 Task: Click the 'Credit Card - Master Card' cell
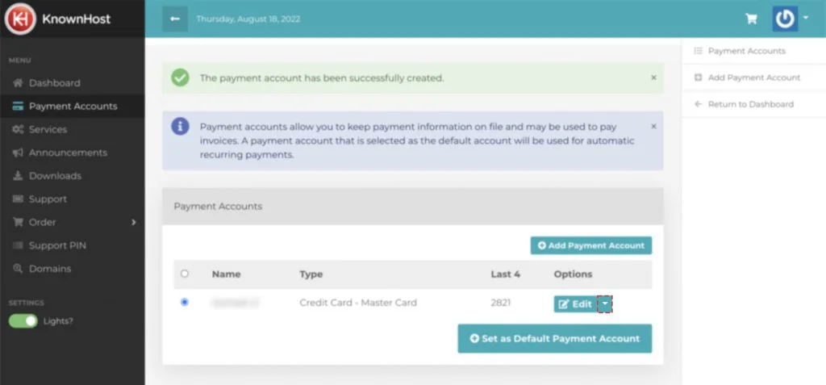[x=358, y=303]
